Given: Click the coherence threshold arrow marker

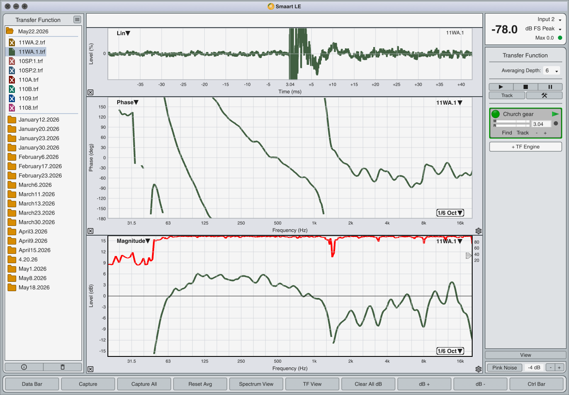Looking at the screenshot, I should click(468, 256).
